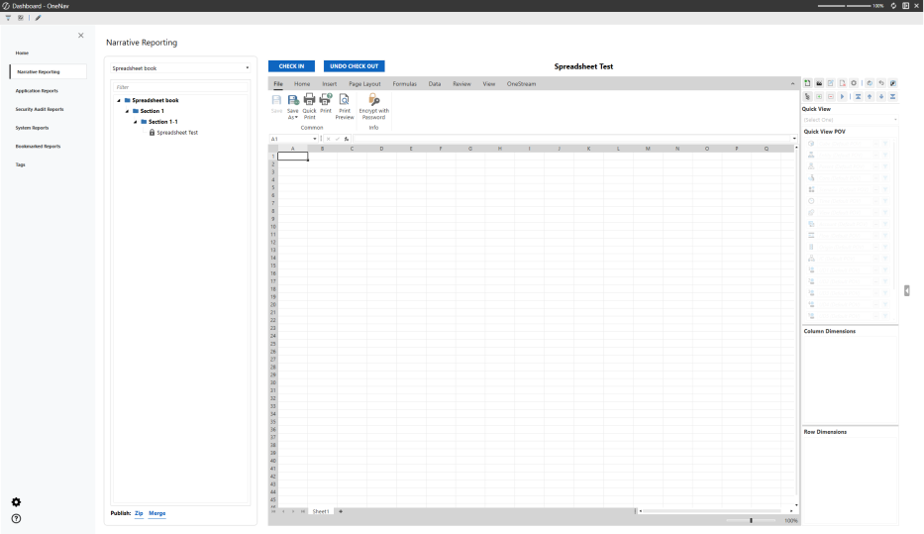This screenshot has width=924, height=534.
Task: Click the CHECK IN button
Action: (291, 66)
